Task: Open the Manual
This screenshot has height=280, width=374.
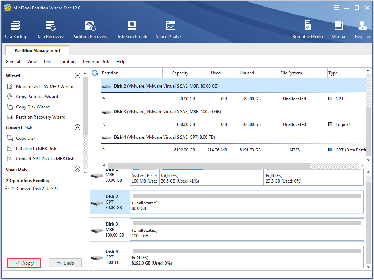Action: coord(339,29)
